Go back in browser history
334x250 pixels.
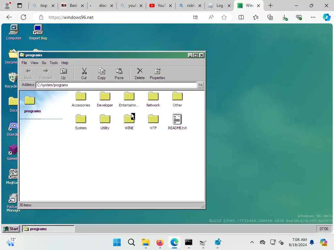pyautogui.click(x=9, y=17)
